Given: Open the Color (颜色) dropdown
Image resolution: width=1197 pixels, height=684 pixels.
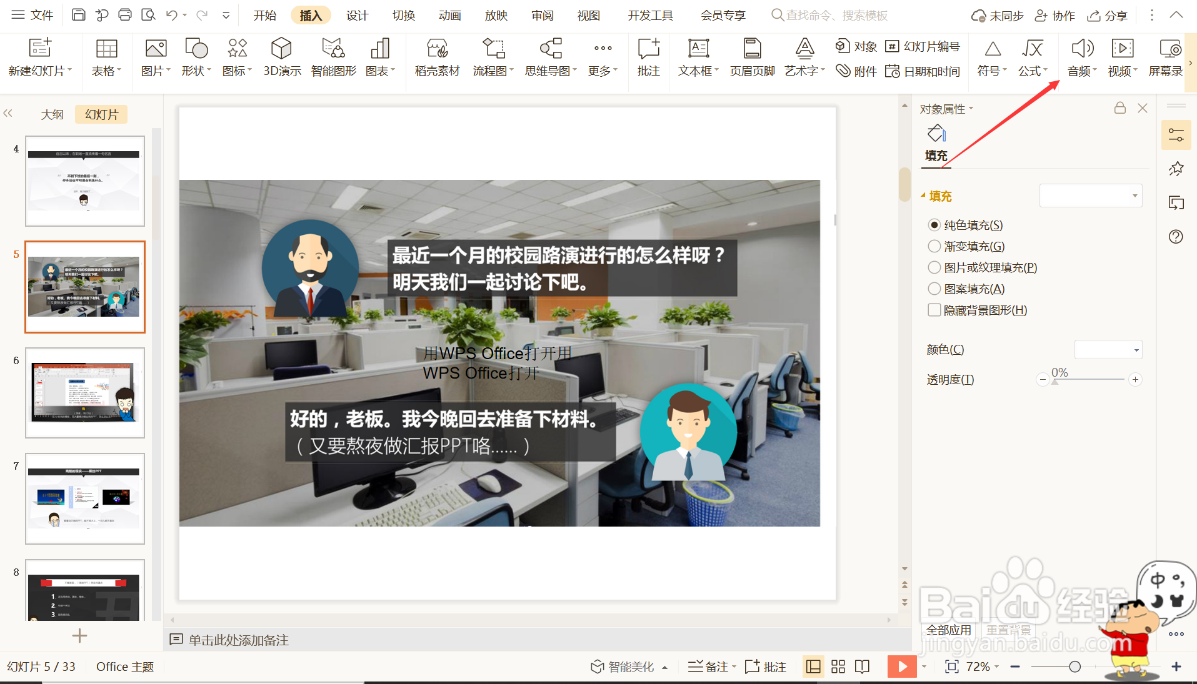Looking at the screenshot, I should click(1108, 350).
